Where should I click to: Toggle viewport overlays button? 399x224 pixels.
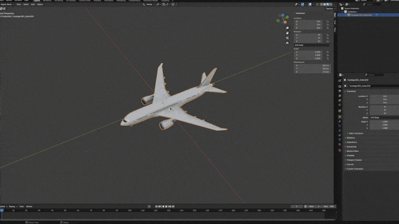[310, 4]
